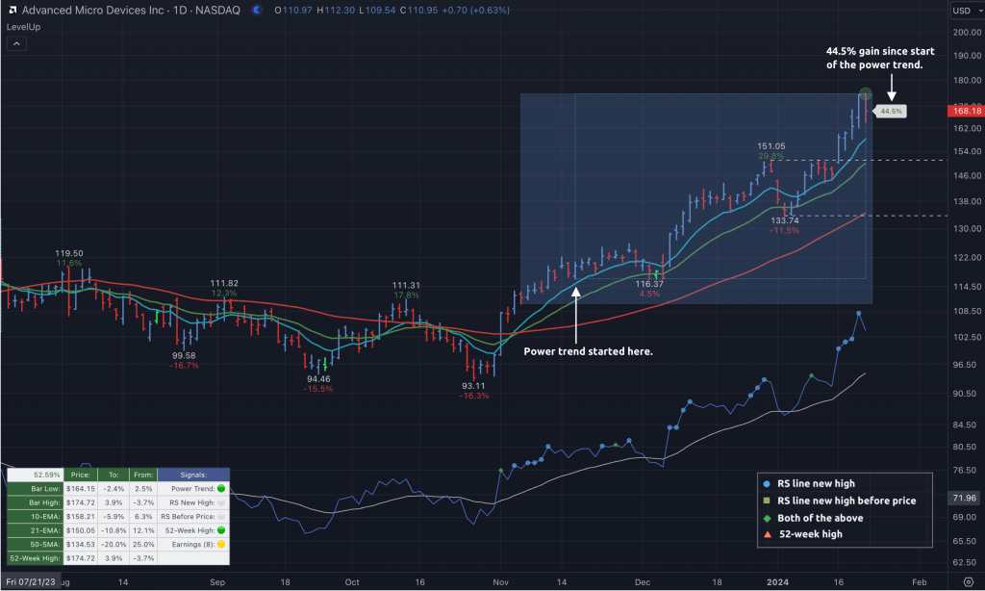This screenshot has height=591, width=985.
Task: Click the TradingView logo icon top-left
Action: (x=13, y=10)
